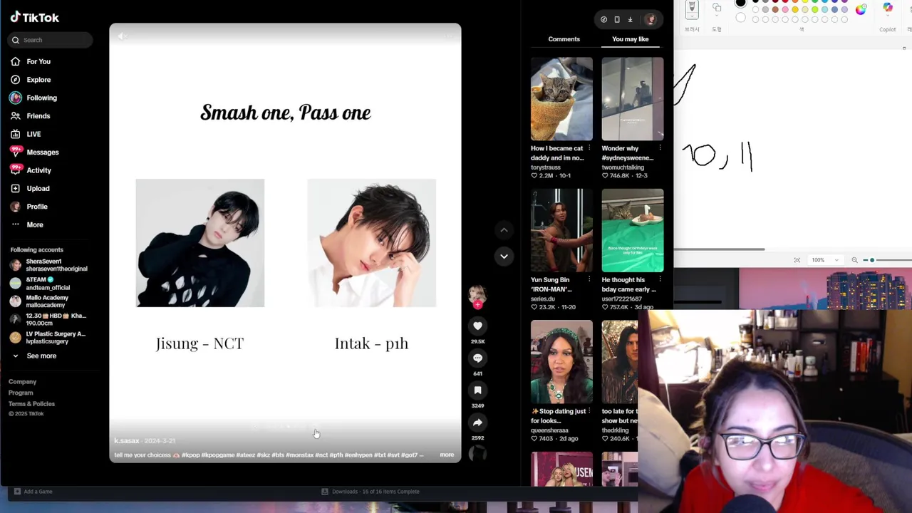The width and height of the screenshot is (912, 513).
Task: Select the black primary color in Paint
Action: coord(741,3)
